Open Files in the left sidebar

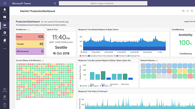point(5,41)
